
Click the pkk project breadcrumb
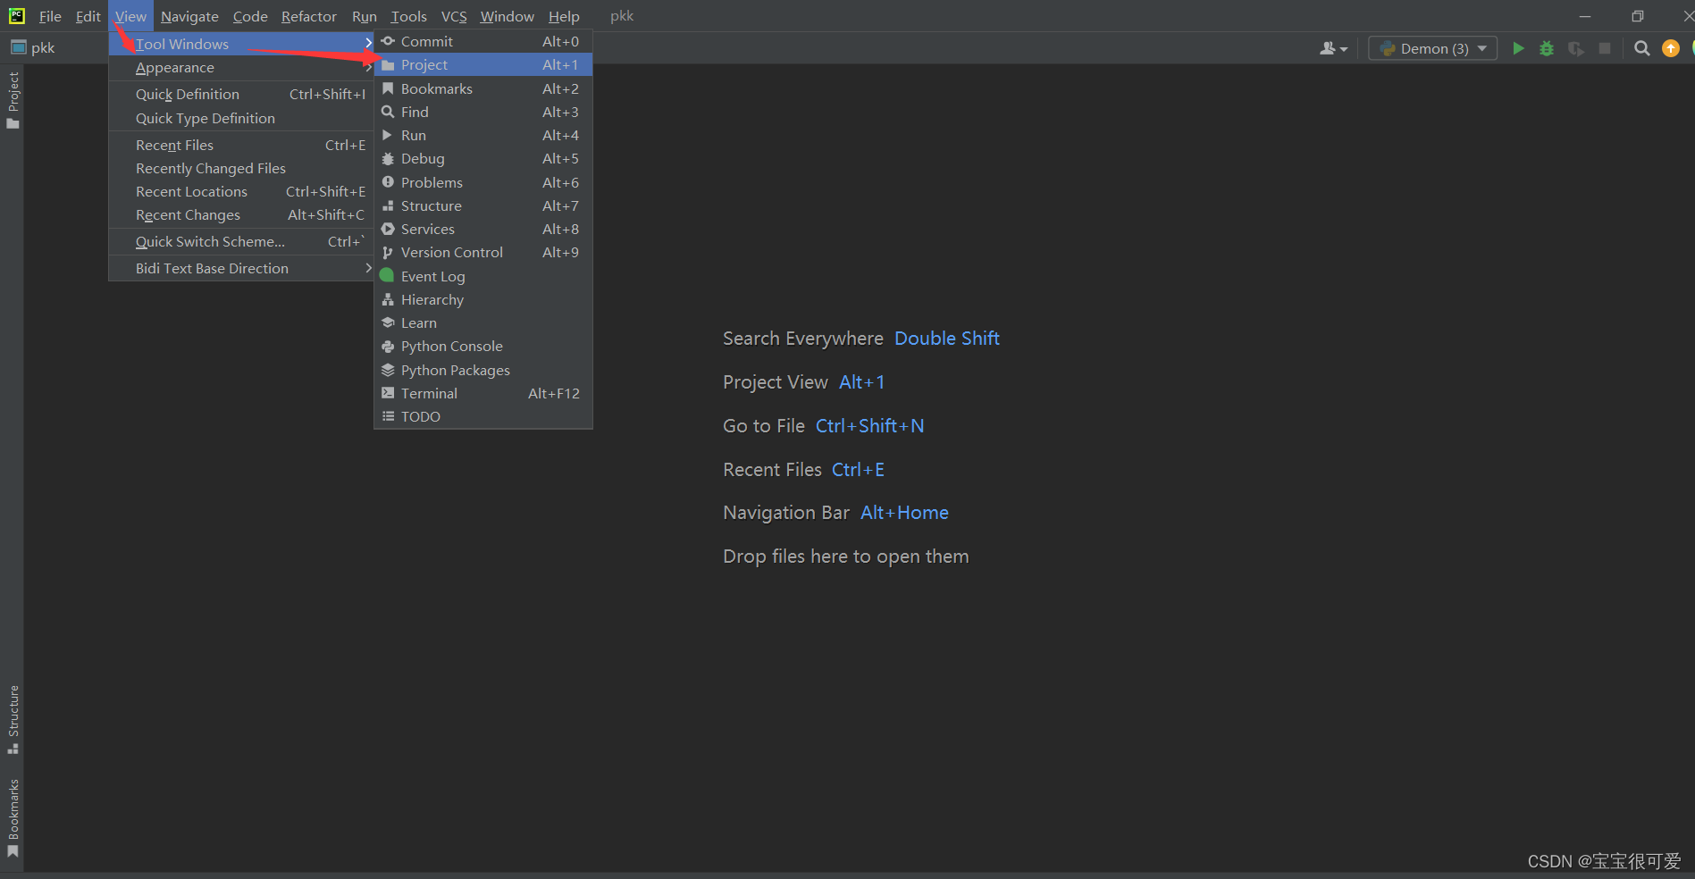[33, 47]
